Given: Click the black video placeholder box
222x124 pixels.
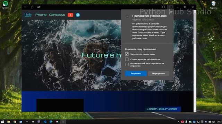Looking at the screenshot, I should [60, 105].
